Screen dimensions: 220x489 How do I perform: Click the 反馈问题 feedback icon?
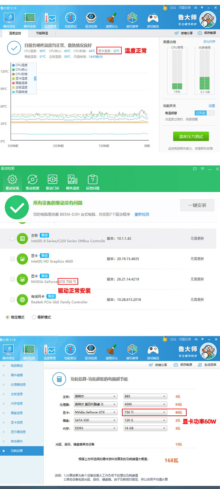click(92, 180)
